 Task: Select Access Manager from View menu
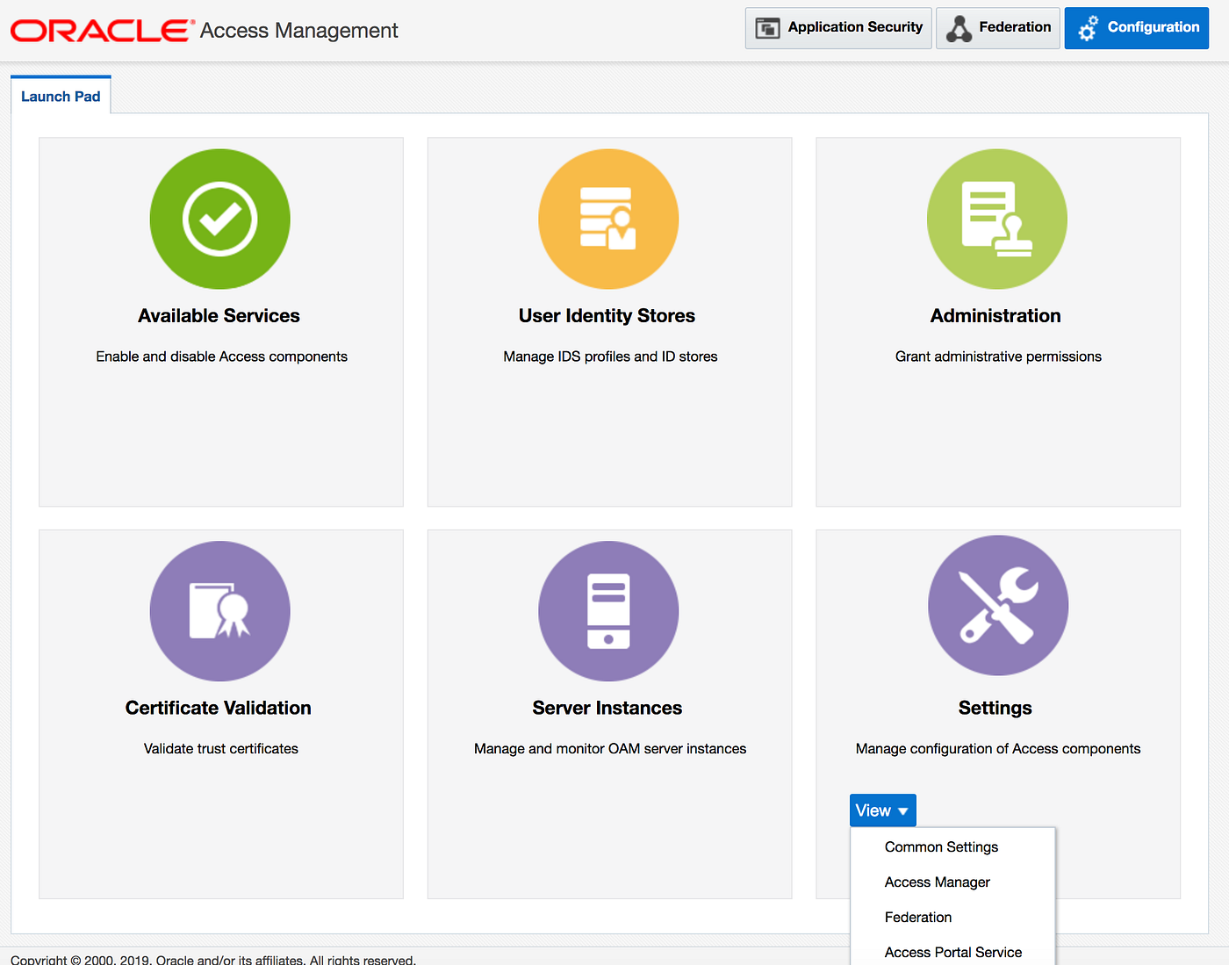pyautogui.click(x=938, y=882)
